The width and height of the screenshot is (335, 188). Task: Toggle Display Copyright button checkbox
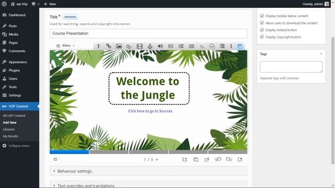262,37
